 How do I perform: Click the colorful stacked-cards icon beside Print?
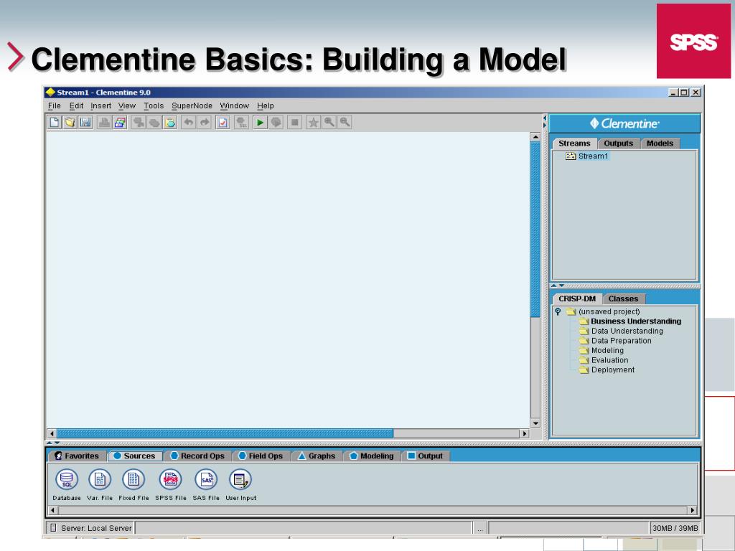[x=120, y=122]
